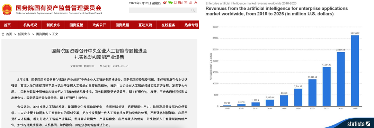This screenshot has width=374, height=128.
Task: Click the 2023 bar labeled 17,284.19
Action: pyautogui.click(x=327, y=86)
